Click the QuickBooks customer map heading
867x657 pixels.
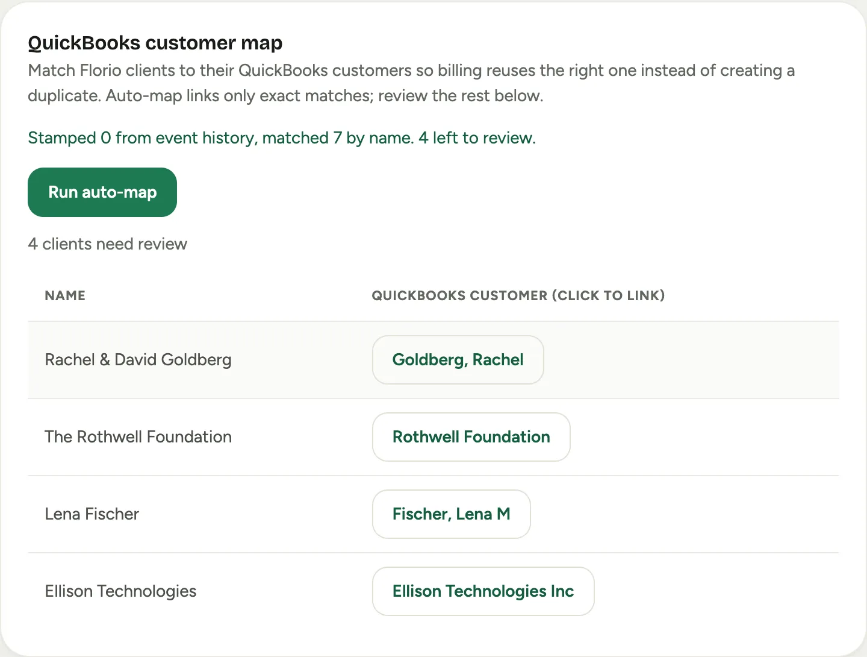[x=155, y=43]
